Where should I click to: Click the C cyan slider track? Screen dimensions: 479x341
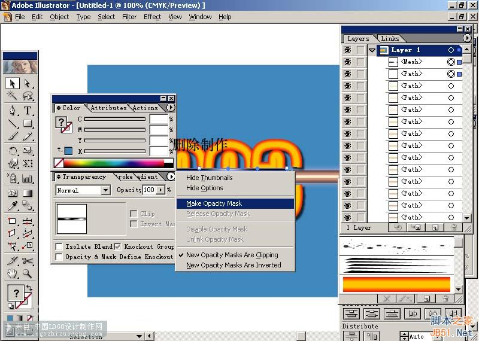click(114, 119)
